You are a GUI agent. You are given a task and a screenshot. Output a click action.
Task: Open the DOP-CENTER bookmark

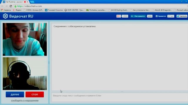pos(74,10)
